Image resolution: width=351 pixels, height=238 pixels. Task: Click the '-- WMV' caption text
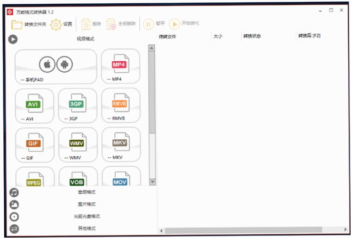[x=73, y=158]
